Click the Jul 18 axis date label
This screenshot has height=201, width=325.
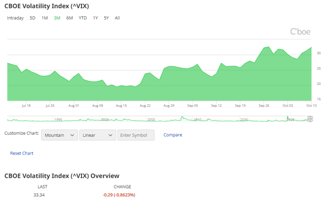coord(26,106)
